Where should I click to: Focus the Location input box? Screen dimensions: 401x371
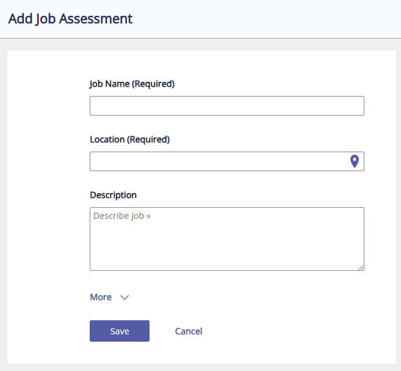click(x=218, y=161)
